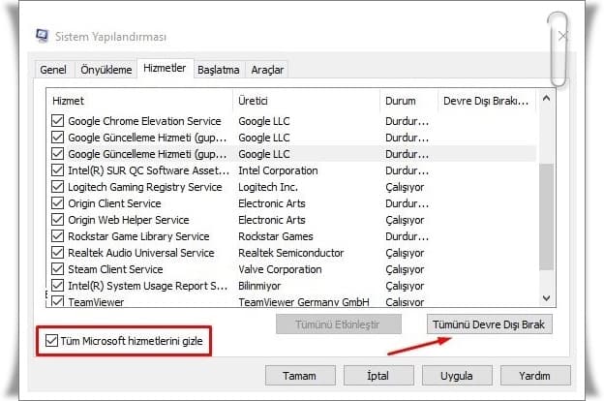Image resolution: width=604 pixels, height=401 pixels.
Task: Click Çalışıyor status of Steam Client Service
Action: coord(405,269)
